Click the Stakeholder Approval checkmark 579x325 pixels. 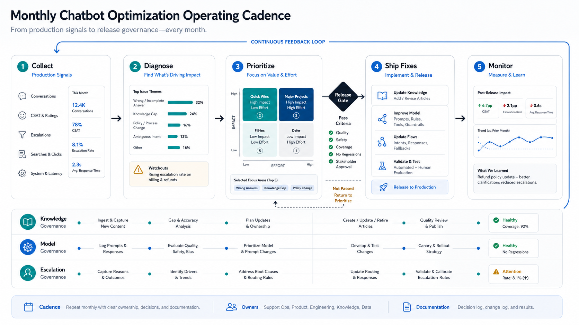[x=331, y=161]
